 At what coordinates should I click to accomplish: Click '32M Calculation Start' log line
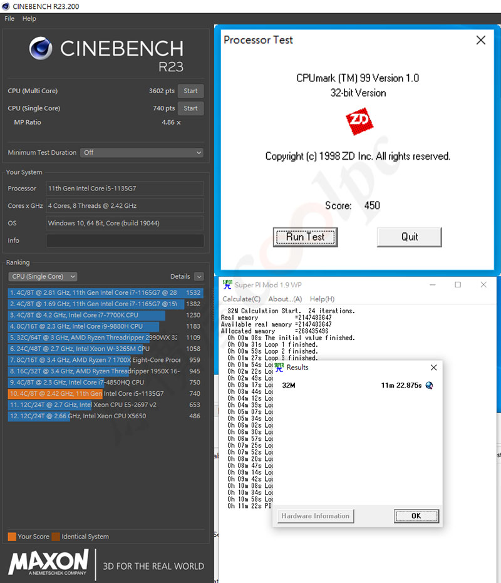tap(291, 311)
